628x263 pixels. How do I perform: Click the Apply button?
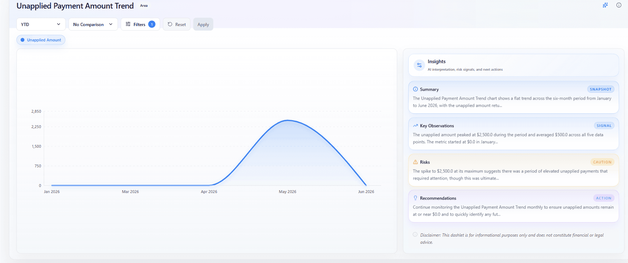(203, 24)
